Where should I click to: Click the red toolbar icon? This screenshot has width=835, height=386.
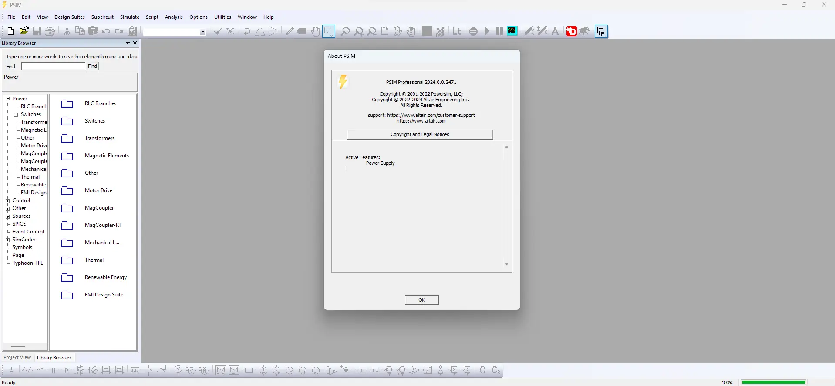[x=571, y=31]
